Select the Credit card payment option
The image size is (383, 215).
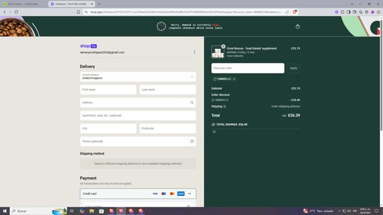(138, 193)
